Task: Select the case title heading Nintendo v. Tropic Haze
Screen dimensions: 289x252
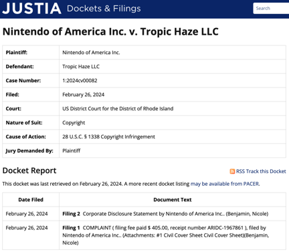Action: pyautogui.click(x=110, y=31)
